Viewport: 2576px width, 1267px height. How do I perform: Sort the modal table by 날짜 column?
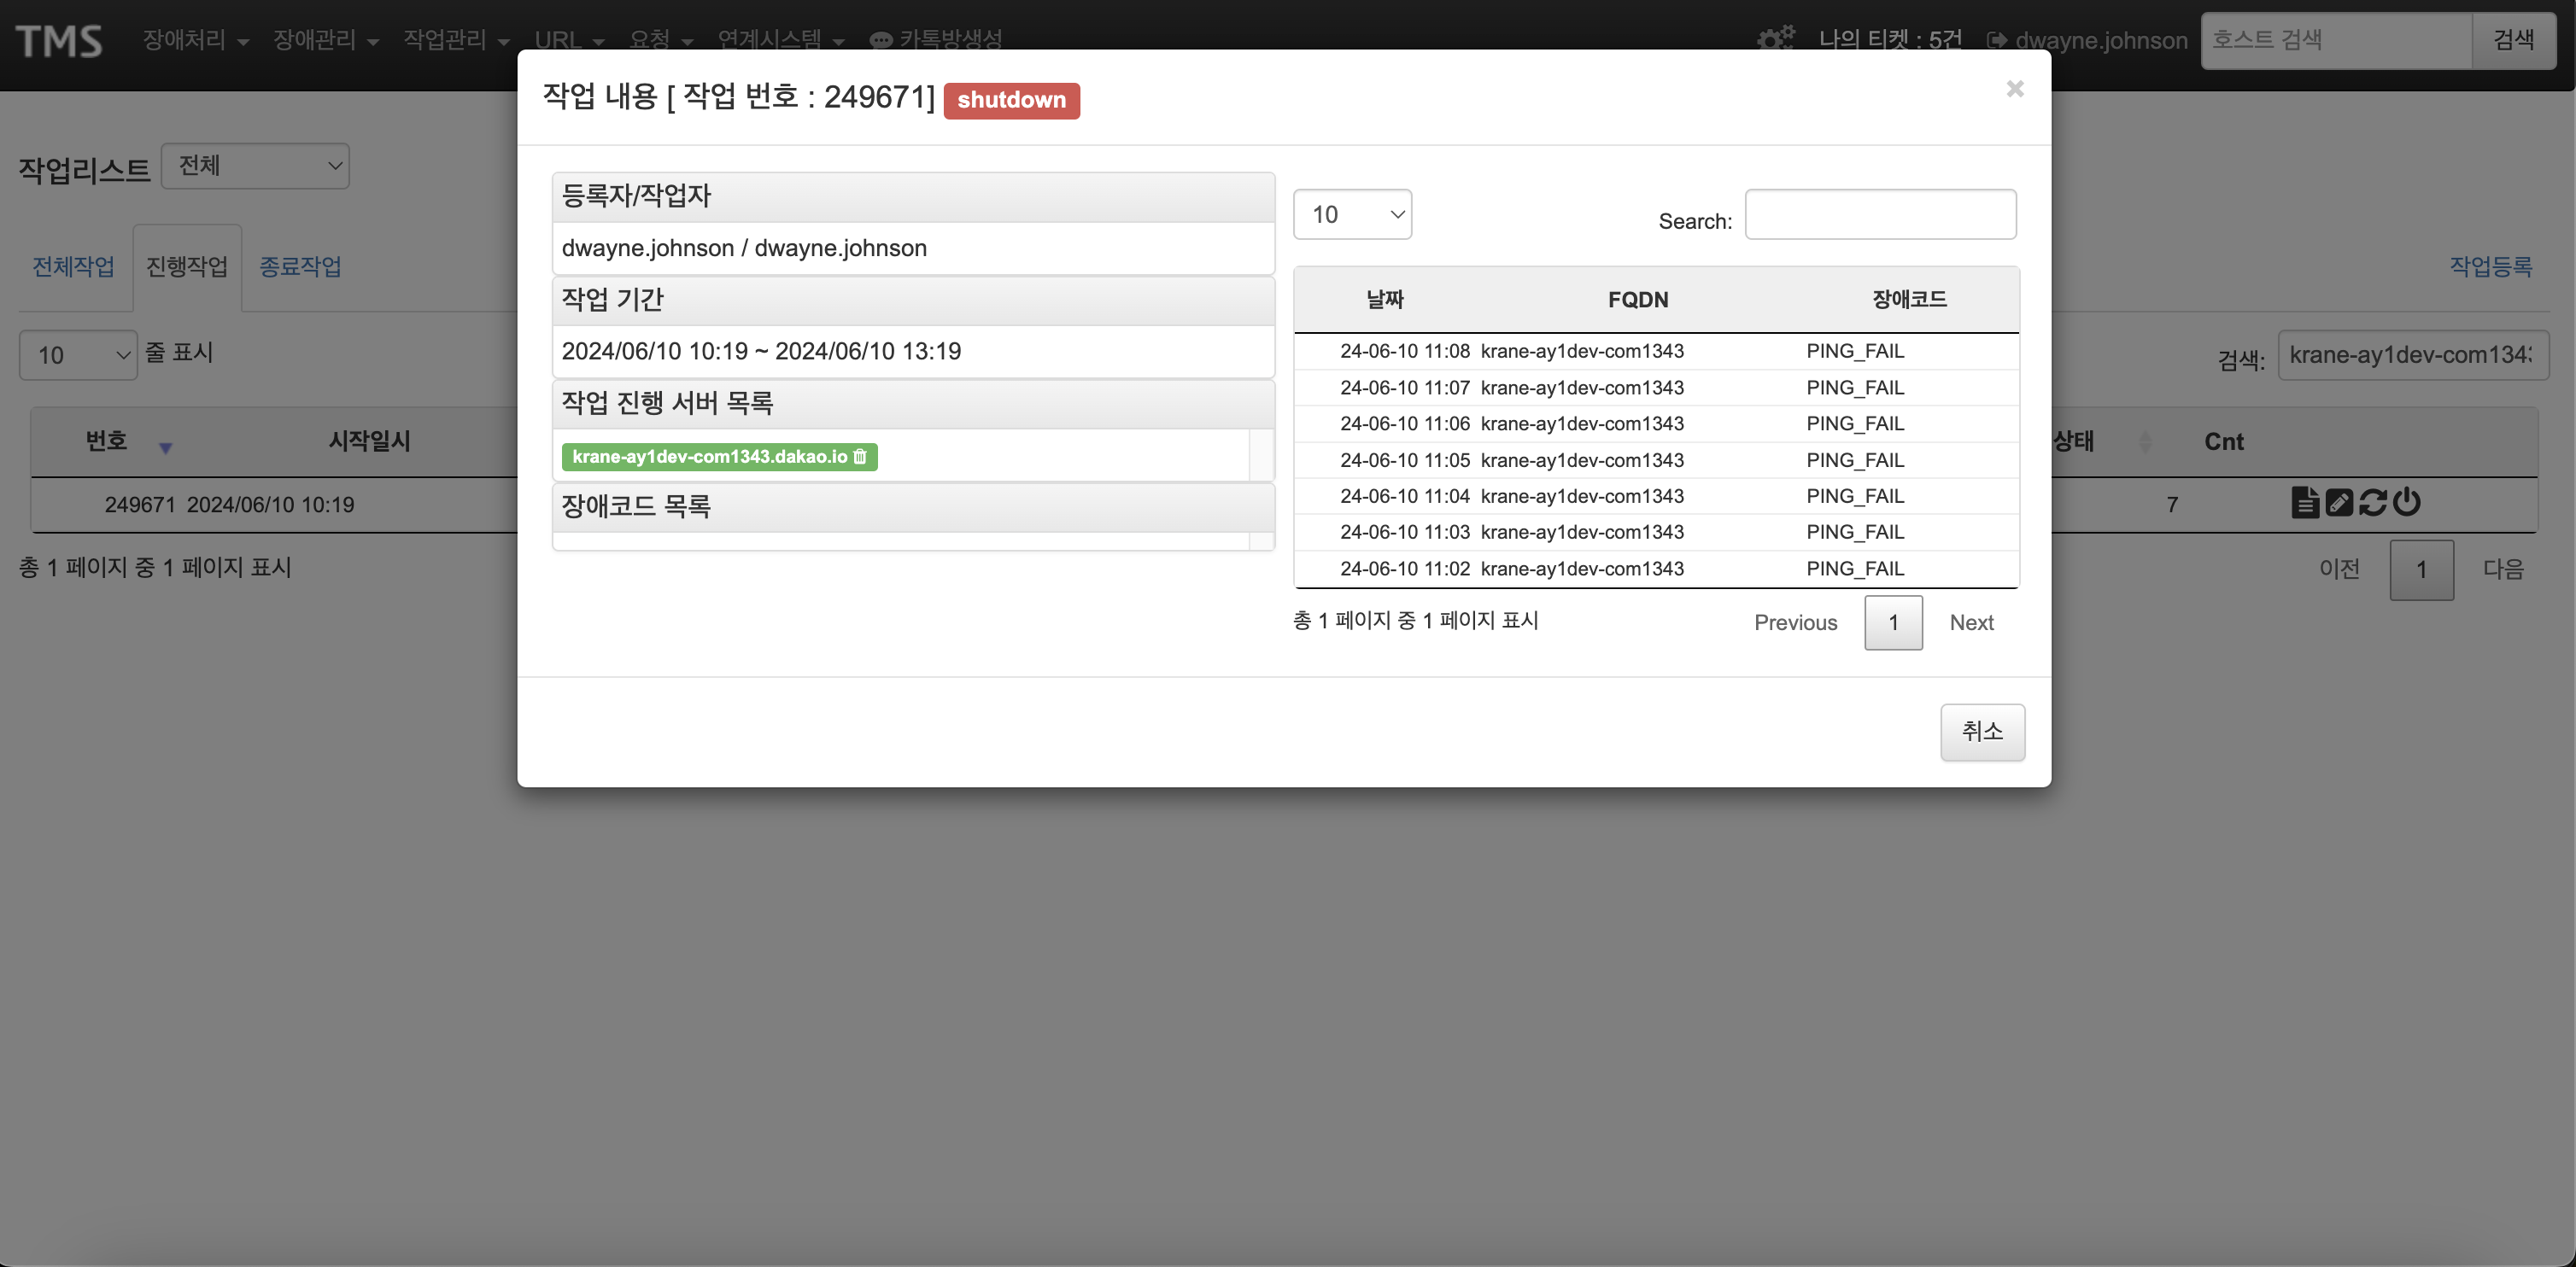pyautogui.click(x=1385, y=299)
